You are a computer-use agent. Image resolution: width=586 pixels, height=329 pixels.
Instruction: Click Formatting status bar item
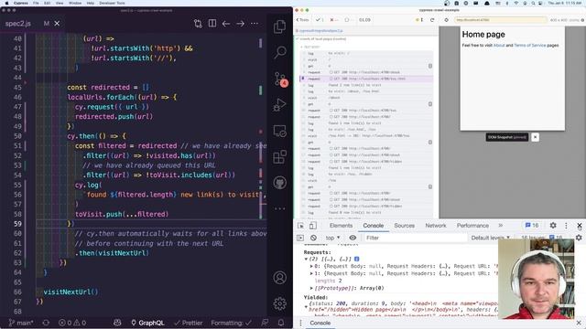coord(231,323)
